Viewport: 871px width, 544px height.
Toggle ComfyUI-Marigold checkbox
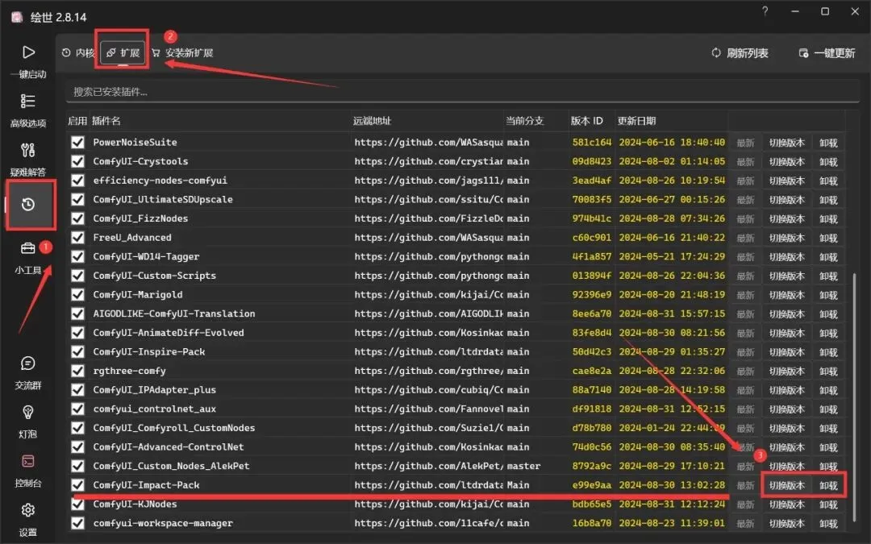pyautogui.click(x=77, y=294)
